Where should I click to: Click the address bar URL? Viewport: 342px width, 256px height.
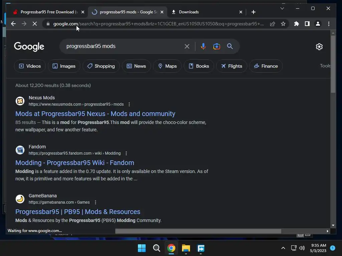point(158,24)
